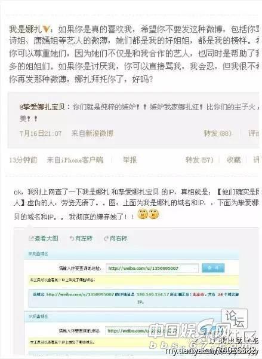Click the weibo.com/u/1350995007 address field
This screenshot has height=359, width=262.
coord(152,268)
